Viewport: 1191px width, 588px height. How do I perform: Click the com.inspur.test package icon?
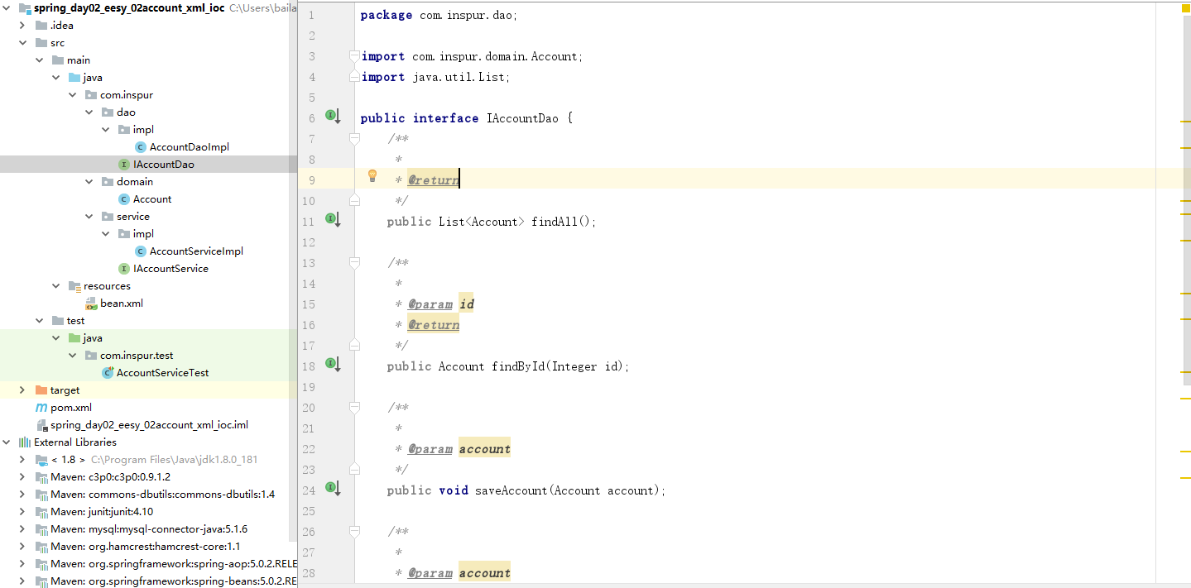[91, 356]
